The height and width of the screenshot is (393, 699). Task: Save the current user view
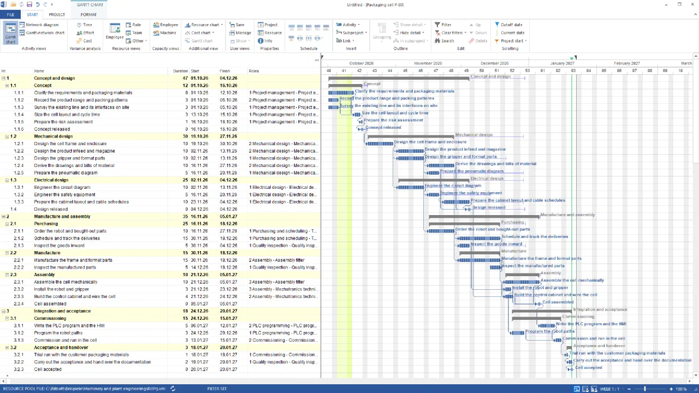(x=237, y=25)
